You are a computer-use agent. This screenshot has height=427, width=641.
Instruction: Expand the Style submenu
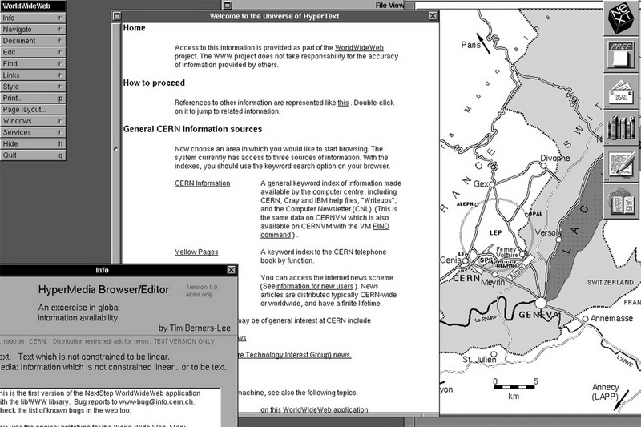[x=33, y=87]
